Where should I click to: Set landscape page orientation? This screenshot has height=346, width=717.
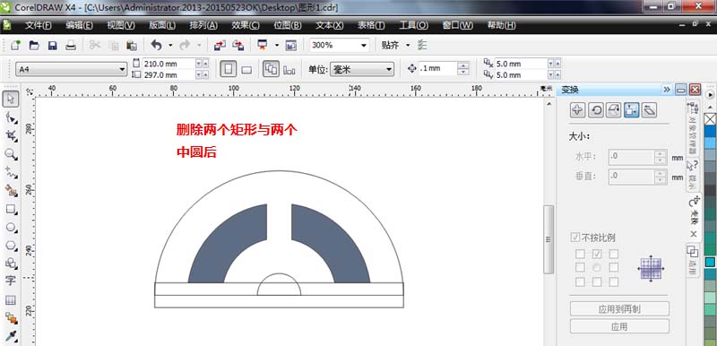point(246,70)
